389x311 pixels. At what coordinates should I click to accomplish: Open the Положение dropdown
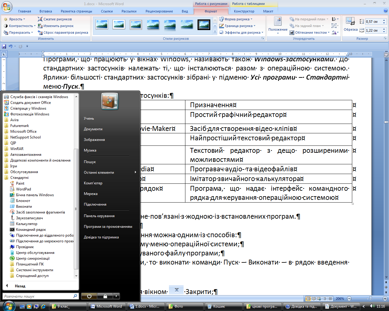278,25
